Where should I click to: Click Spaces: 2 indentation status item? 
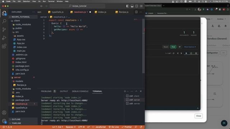click(70, 127)
